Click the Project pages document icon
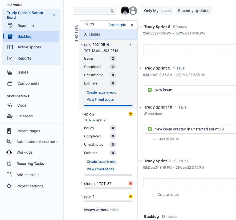Image resolution: width=236 pixels, height=220 pixels. [x=9, y=131]
